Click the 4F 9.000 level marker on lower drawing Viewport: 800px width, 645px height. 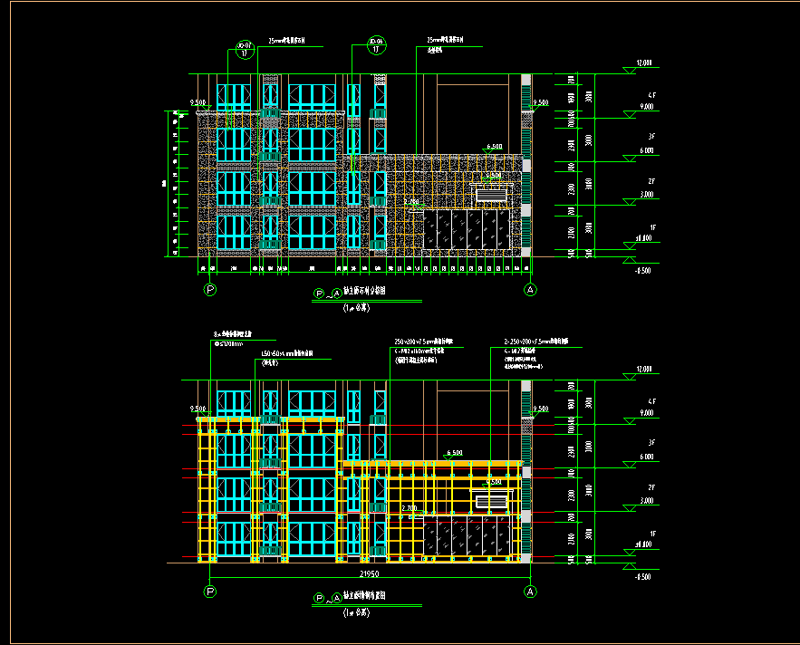tap(641, 411)
